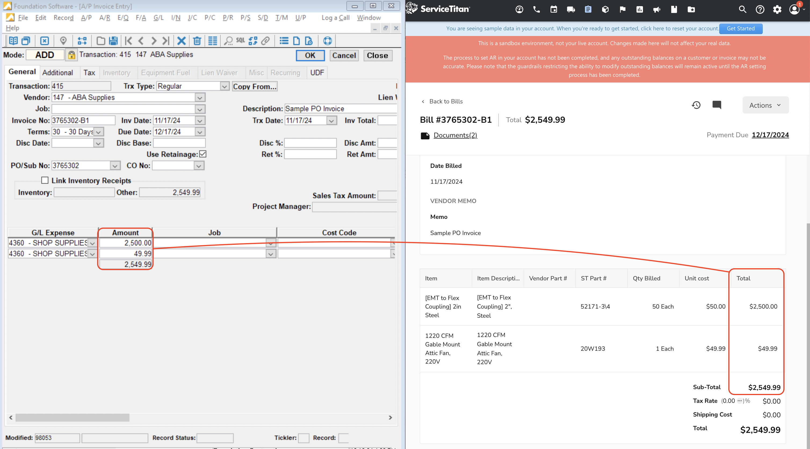Click the paperclip attachment icon
Viewport: 810px width, 449px height.
click(x=265, y=41)
